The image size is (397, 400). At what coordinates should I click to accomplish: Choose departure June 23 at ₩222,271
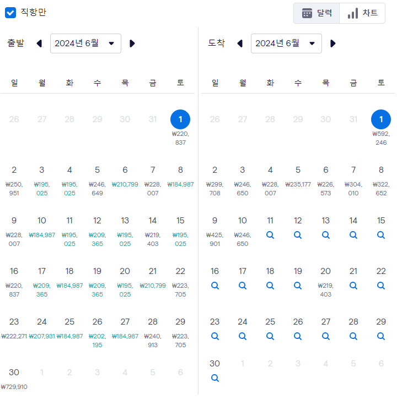pos(14,328)
